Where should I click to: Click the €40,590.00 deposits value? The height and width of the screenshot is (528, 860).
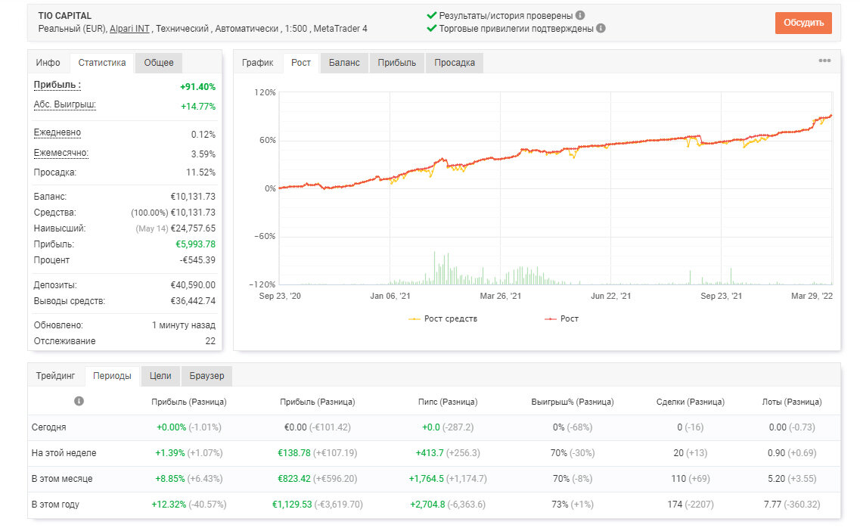coord(193,285)
